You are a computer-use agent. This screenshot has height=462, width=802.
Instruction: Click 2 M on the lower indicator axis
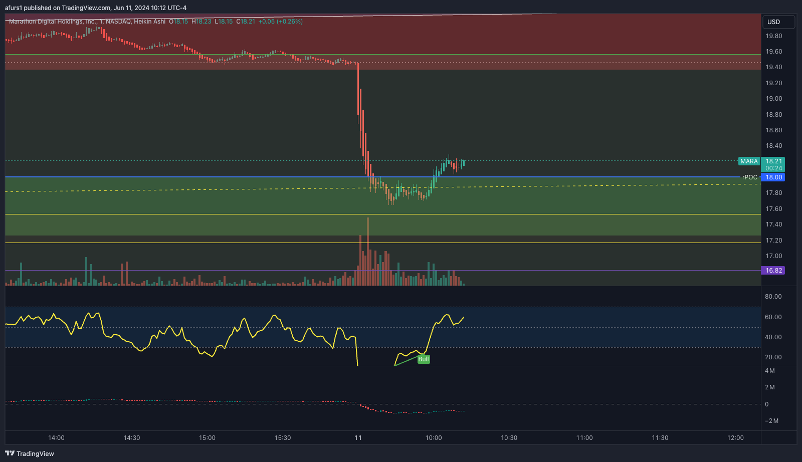tap(770, 387)
